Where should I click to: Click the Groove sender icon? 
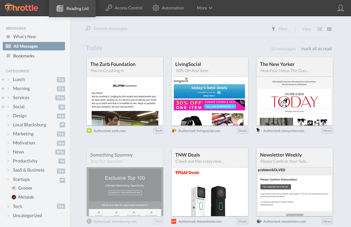click(x=14, y=188)
